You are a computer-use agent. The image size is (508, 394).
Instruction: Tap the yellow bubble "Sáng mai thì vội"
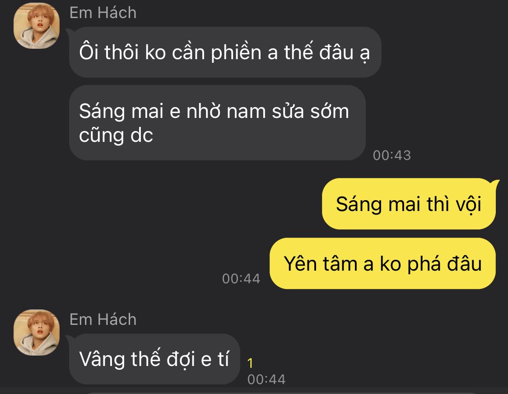[409, 204]
